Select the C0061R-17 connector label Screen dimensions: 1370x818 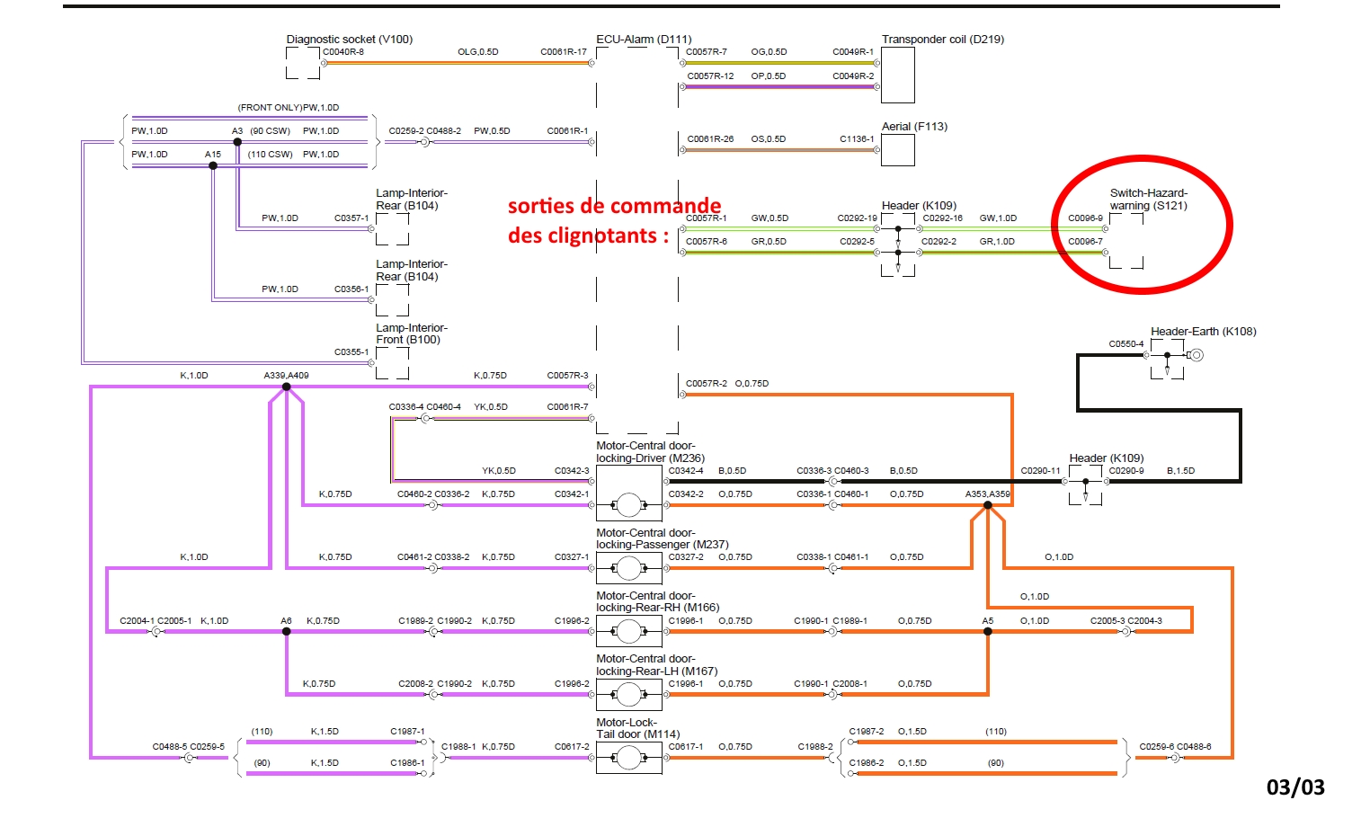pyautogui.click(x=563, y=52)
